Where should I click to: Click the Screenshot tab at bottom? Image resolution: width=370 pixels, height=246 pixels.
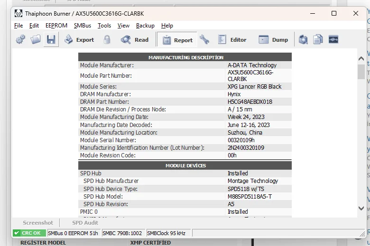click(x=38, y=223)
